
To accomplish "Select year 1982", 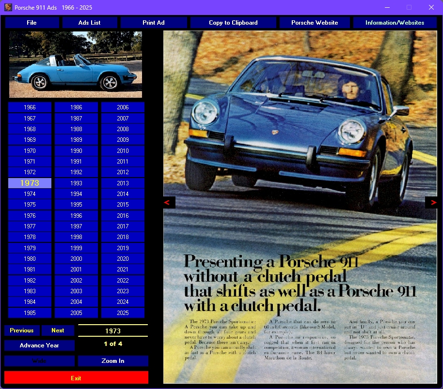I will [x=30, y=281].
